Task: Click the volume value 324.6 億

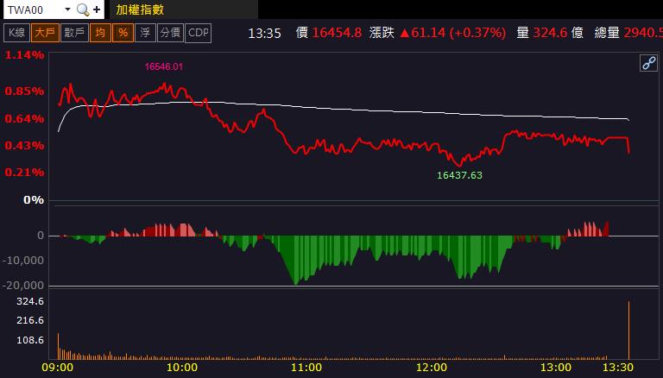Action: [x=559, y=33]
